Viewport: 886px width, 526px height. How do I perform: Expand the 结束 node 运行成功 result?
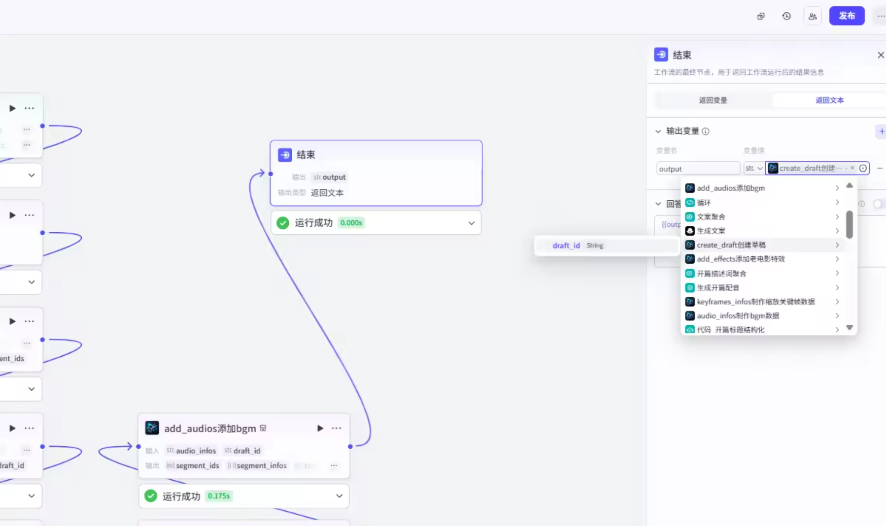pos(471,223)
